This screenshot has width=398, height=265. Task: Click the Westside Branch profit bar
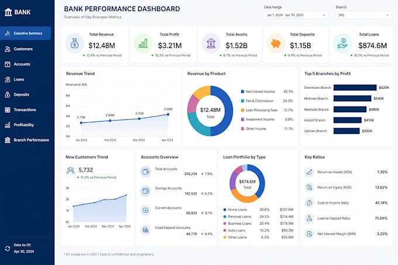[x=350, y=109]
